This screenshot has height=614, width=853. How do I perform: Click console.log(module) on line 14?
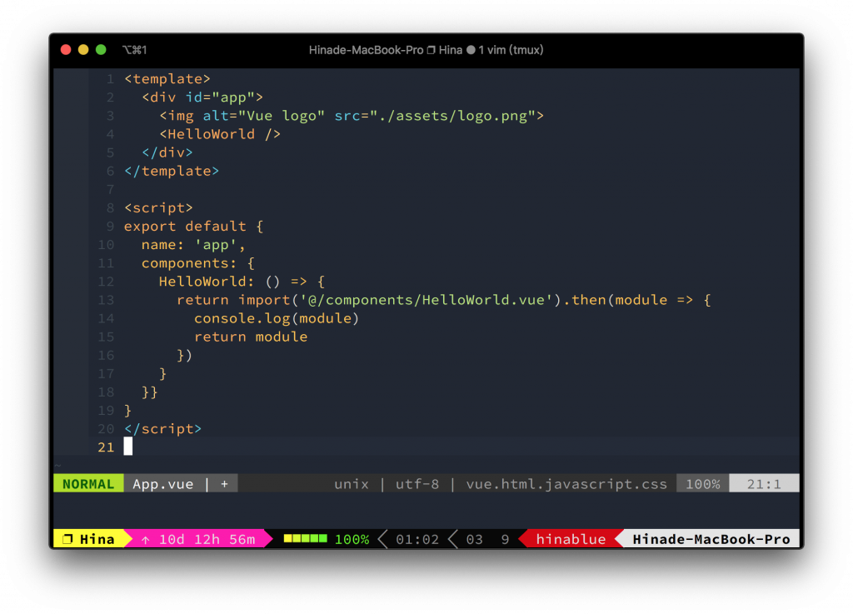(x=277, y=318)
